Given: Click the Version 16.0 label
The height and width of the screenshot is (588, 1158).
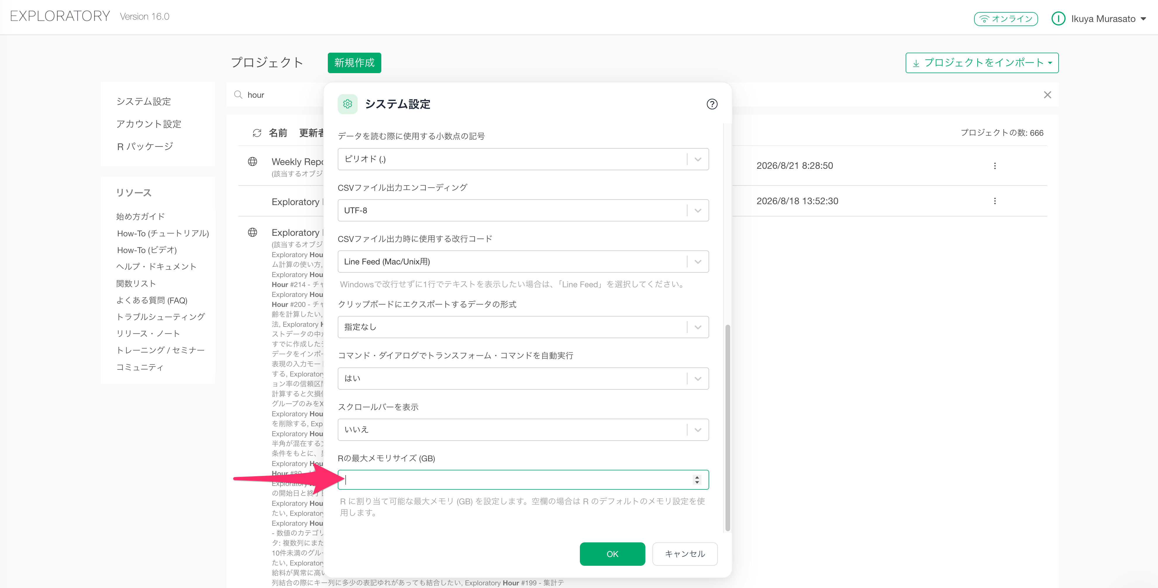Looking at the screenshot, I should pyautogui.click(x=144, y=17).
